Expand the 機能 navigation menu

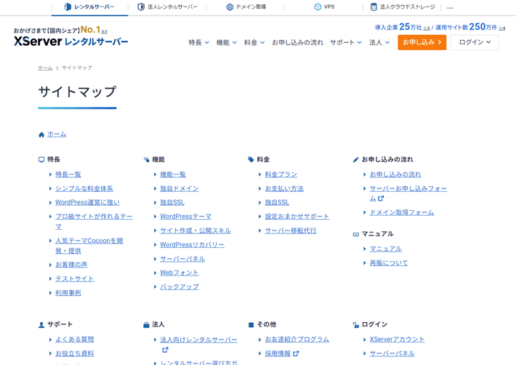(227, 42)
